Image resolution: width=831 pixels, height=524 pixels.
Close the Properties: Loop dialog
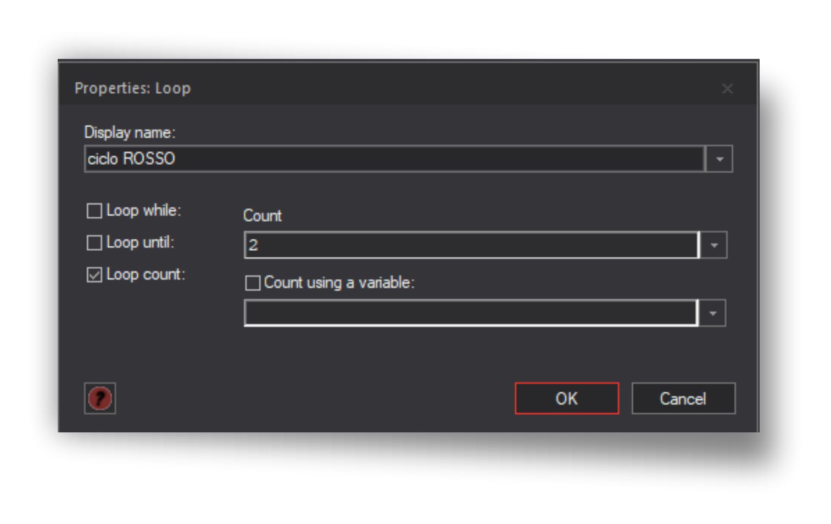727,89
